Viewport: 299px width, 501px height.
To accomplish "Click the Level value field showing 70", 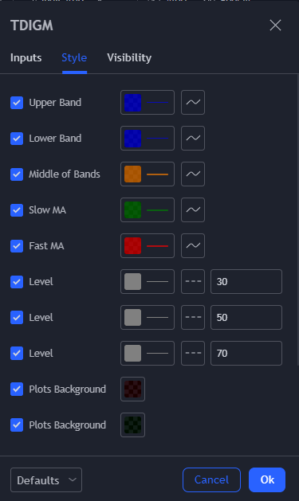I will tap(246, 353).
